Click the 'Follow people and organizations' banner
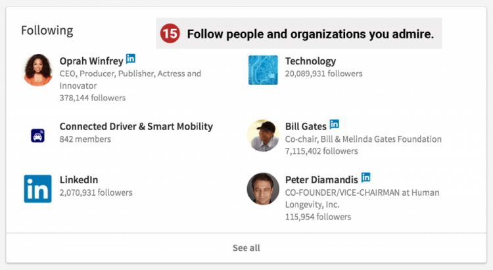 click(x=310, y=34)
